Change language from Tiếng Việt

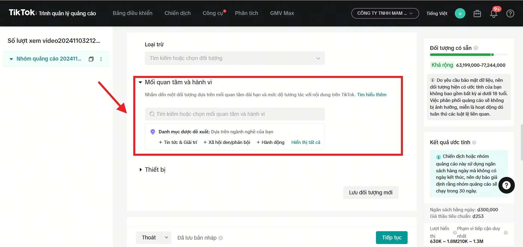pos(437,13)
